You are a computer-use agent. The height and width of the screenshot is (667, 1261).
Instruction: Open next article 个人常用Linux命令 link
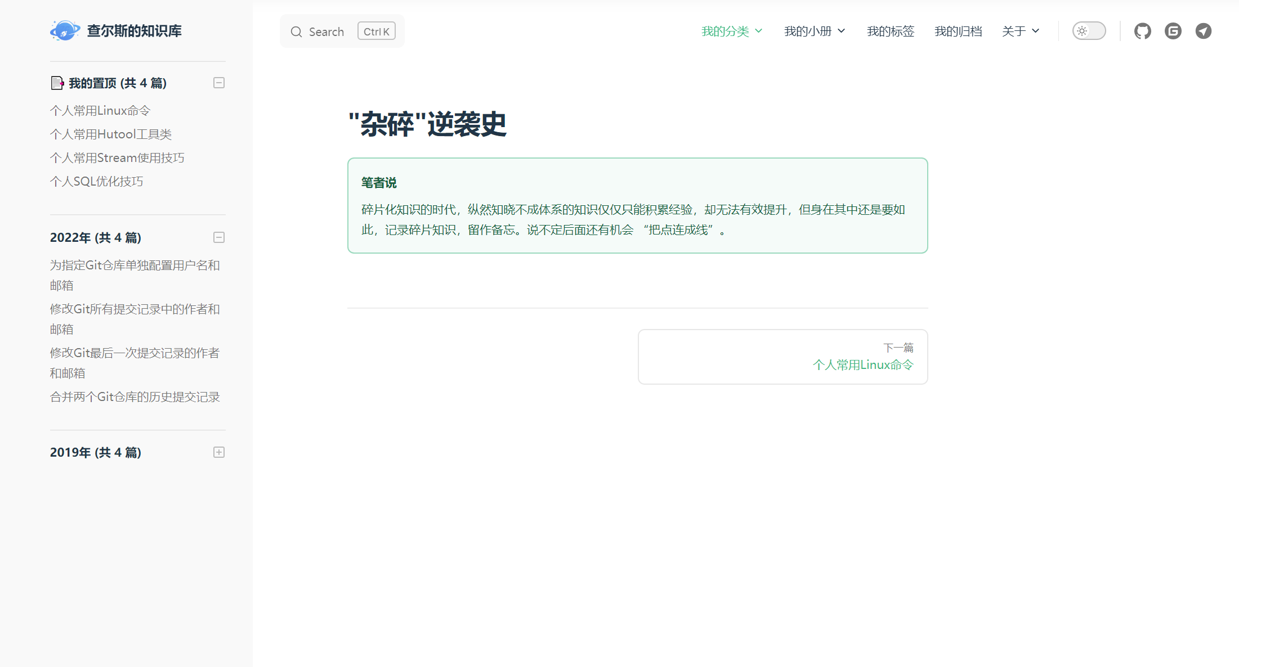pos(862,364)
